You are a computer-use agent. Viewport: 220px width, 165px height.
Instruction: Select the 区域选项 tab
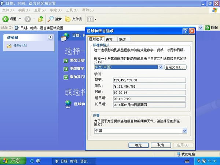pos(96,39)
